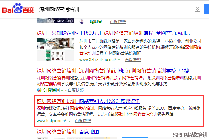
Task: Open 百度快照 beside 一鸣叫兽
Action: pos(118,22)
